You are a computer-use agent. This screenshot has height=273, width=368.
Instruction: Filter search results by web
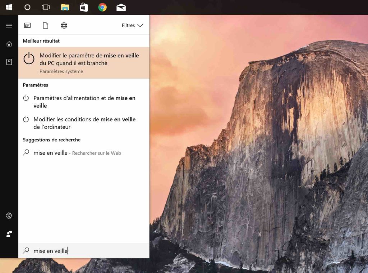coord(64,25)
